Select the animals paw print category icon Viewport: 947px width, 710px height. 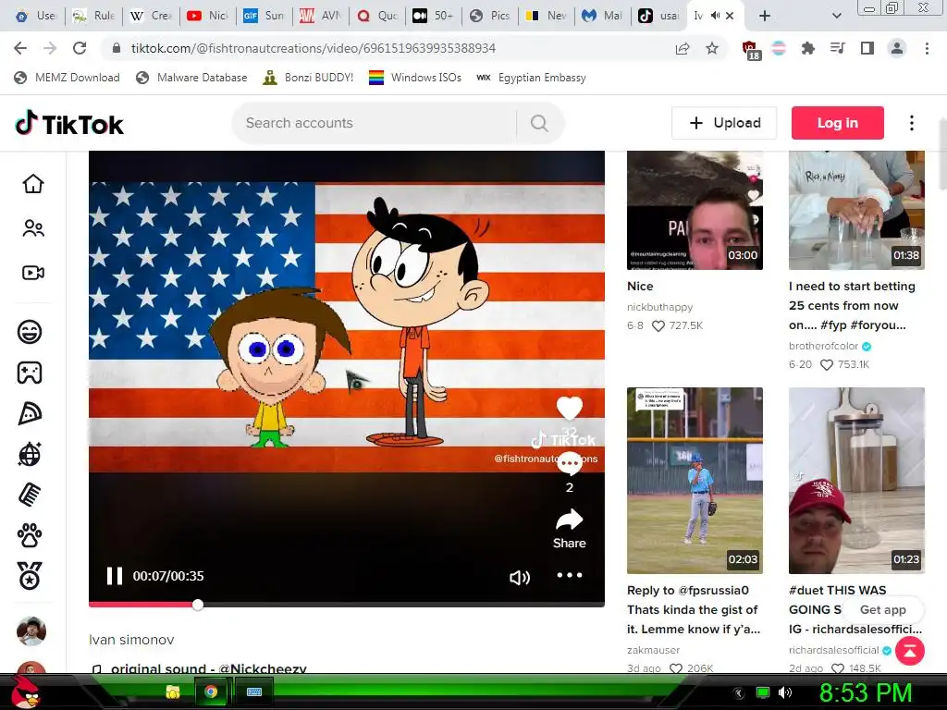30,535
